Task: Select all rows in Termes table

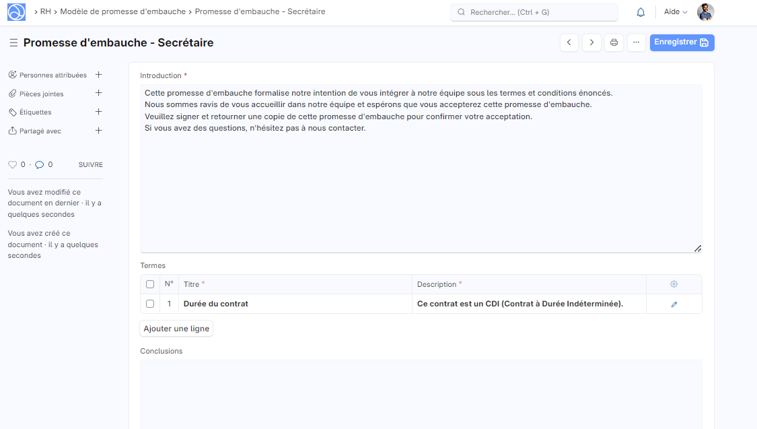Action: (x=150, y=284)
